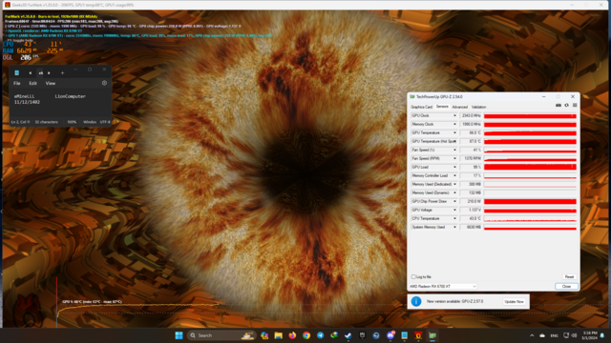Open the Memory Clock sensor dropdown
Image resolution: width=611 pixels, height=343 pixels.
point(454,124)
